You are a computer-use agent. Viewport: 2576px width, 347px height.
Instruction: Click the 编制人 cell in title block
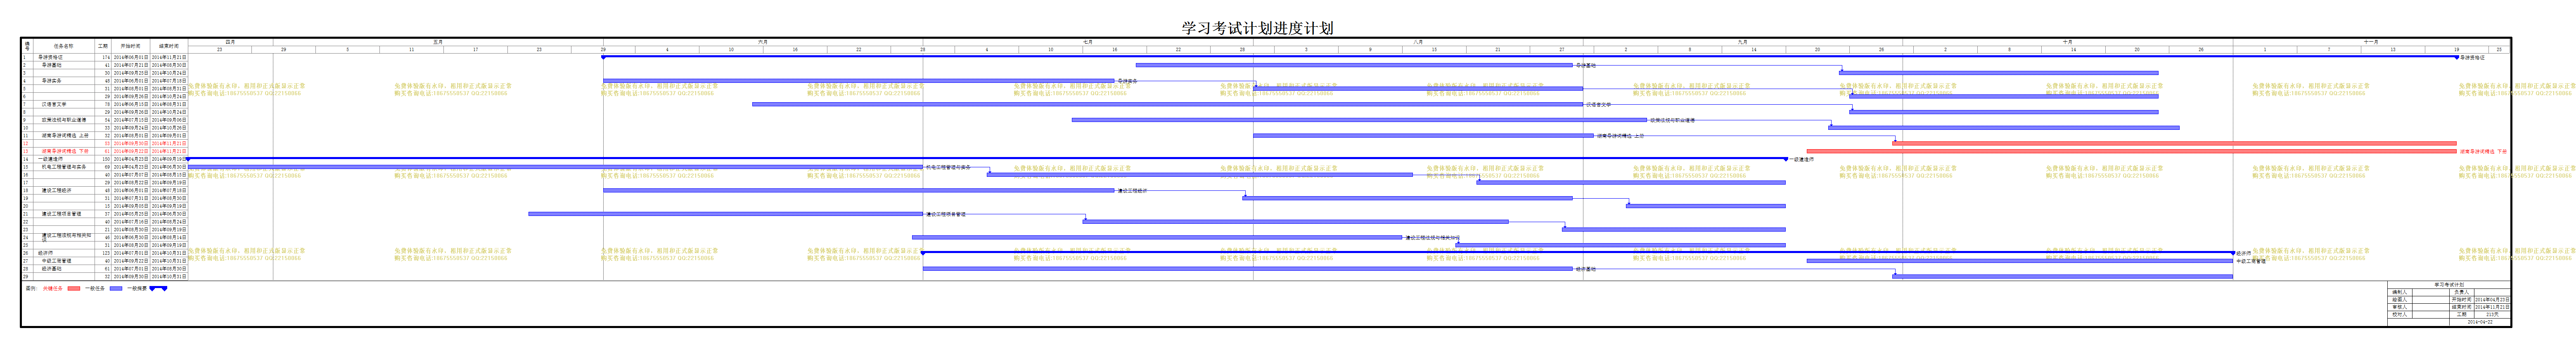click(x=2400, y=292)
